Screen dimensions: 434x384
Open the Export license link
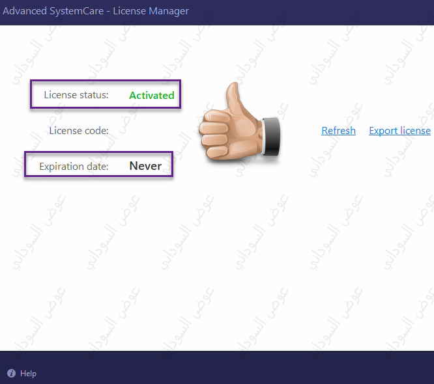click(399, 131)
